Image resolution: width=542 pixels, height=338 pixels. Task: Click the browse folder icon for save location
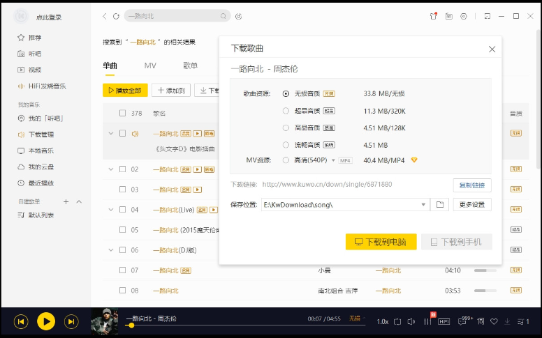[x=440, y=204]
